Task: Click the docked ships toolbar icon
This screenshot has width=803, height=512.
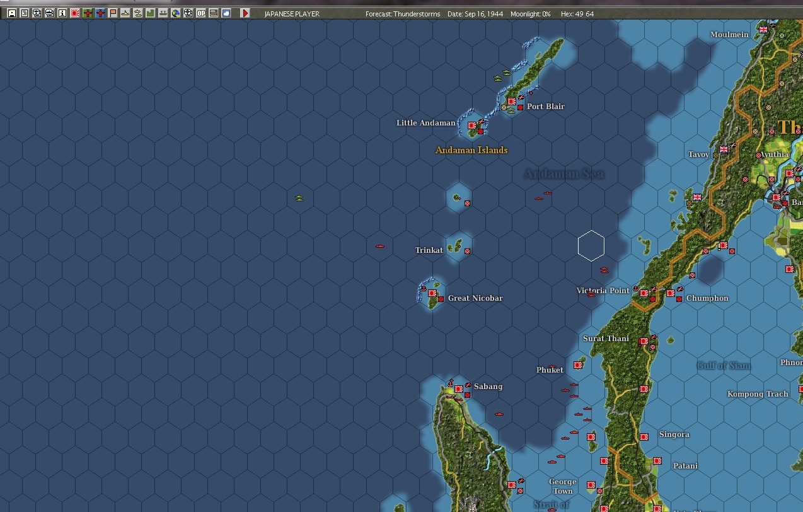Action: [163, 13]
